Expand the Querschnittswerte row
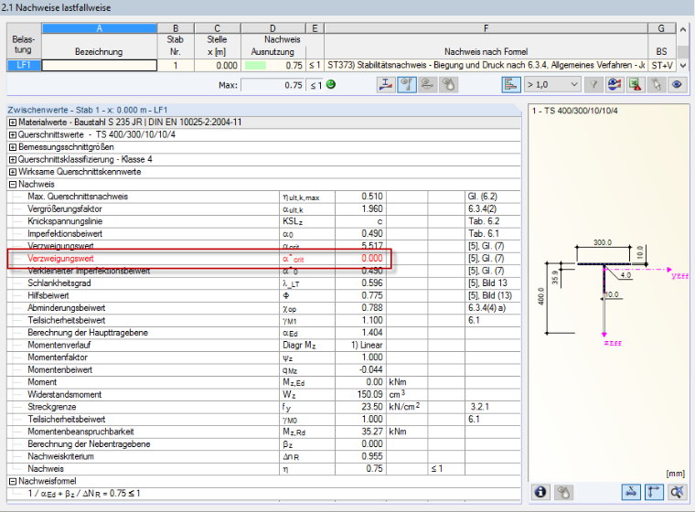The height and width of the screenshot is (512, 695). tap(13, 134)
